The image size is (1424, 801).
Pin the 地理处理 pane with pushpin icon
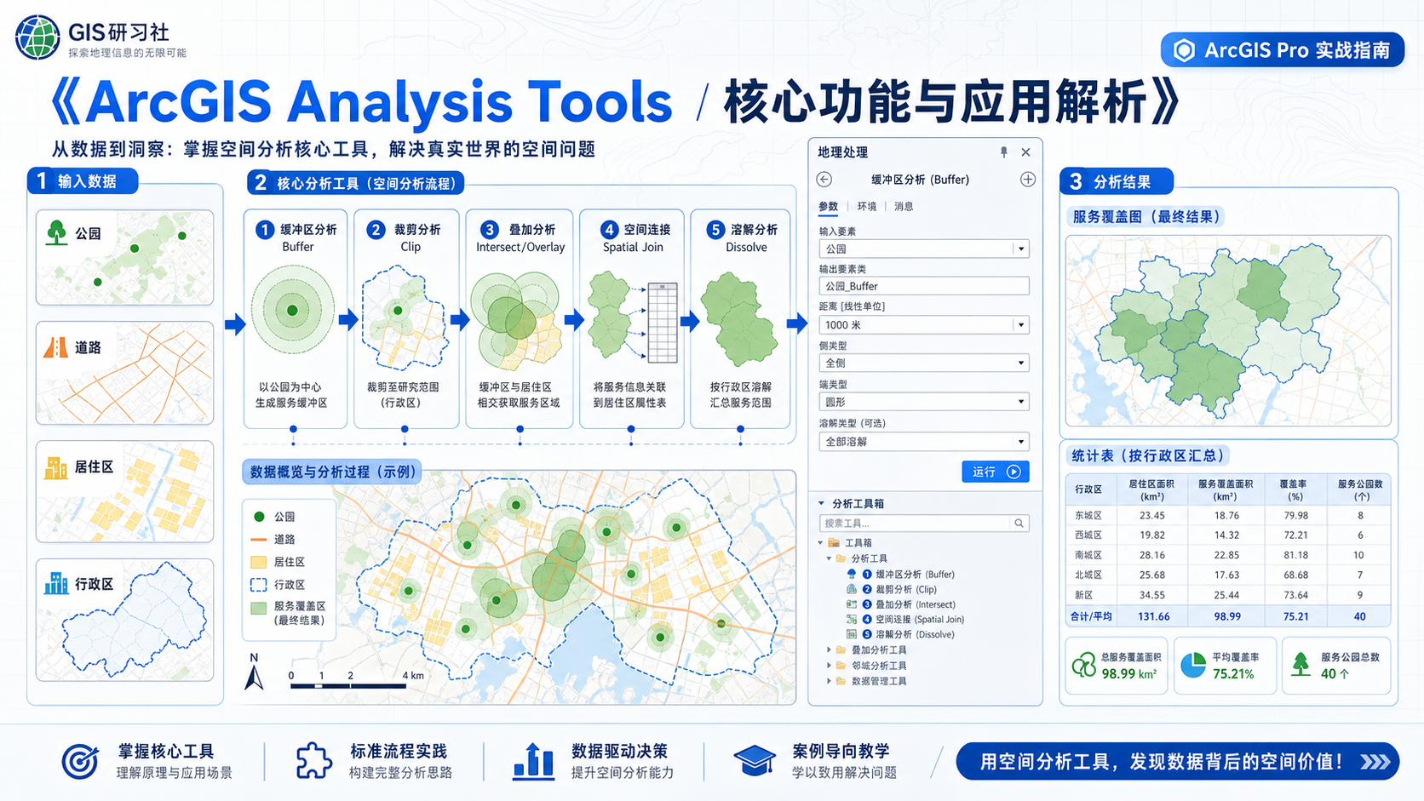tap(1004, 152)
